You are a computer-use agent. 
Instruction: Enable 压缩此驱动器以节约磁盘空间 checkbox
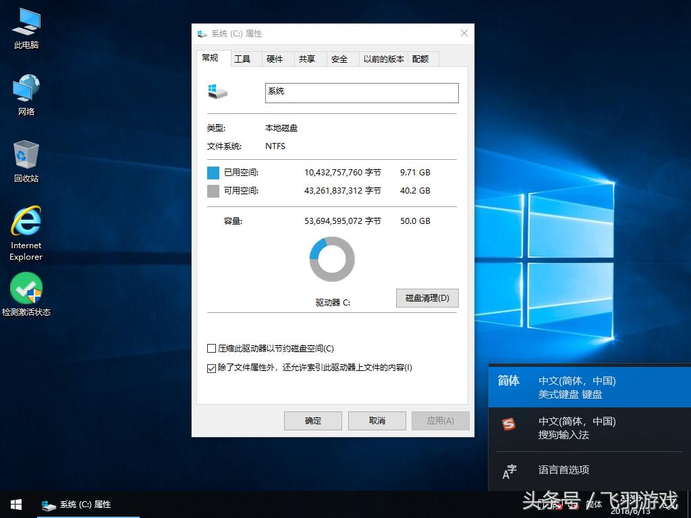212,349
